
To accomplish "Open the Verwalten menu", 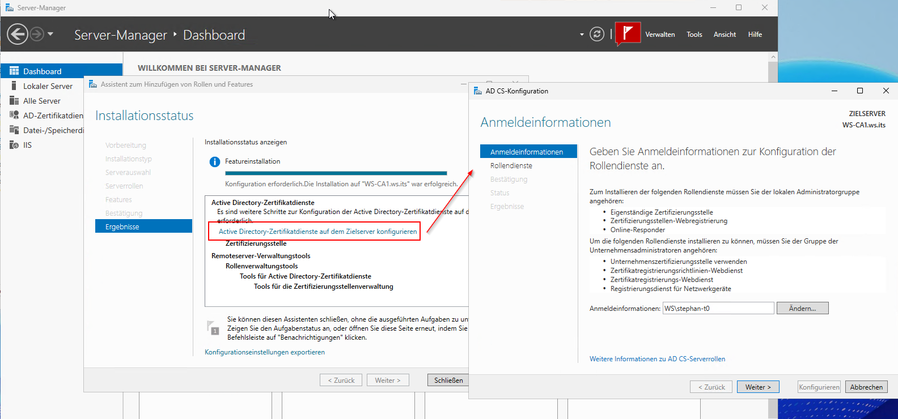I will pos(660,35).
